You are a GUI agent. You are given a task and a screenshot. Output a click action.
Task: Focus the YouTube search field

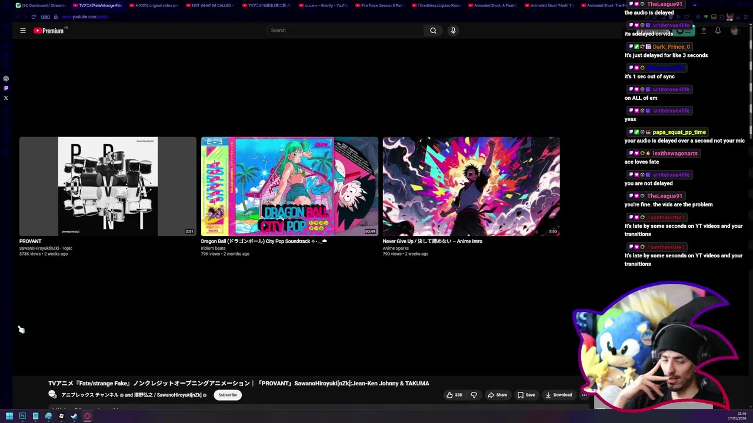(345, 31)
